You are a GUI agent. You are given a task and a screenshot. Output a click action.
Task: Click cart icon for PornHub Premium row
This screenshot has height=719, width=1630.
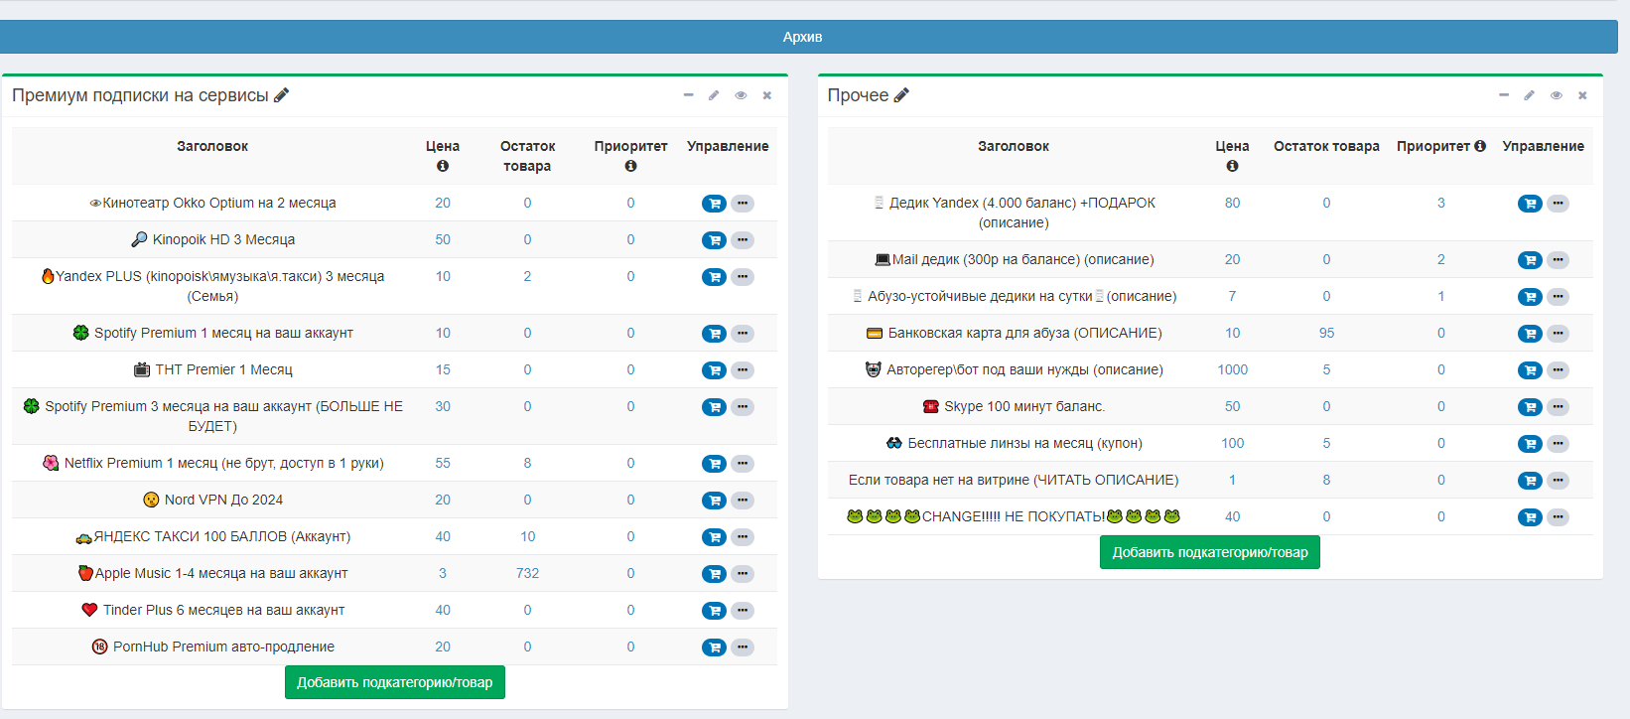pos(714,647)
